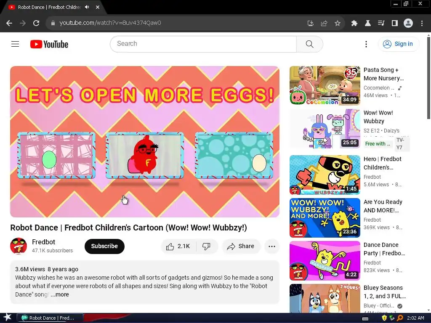Click the lock icon in the address bar
This screenshot has height=323, width=431.
point(53,23)
